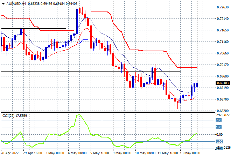Click time axis label 9 May 00:00

(x=122, y=153)
